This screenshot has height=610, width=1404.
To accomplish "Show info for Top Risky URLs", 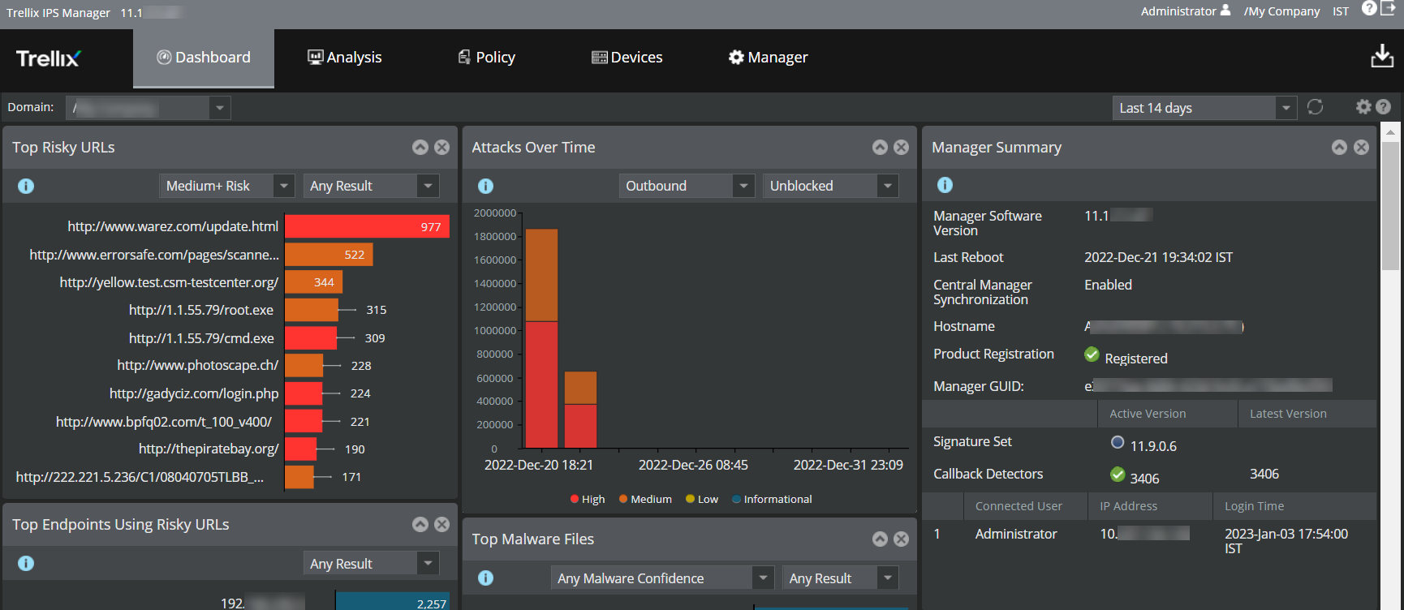I will pos(26,186).
